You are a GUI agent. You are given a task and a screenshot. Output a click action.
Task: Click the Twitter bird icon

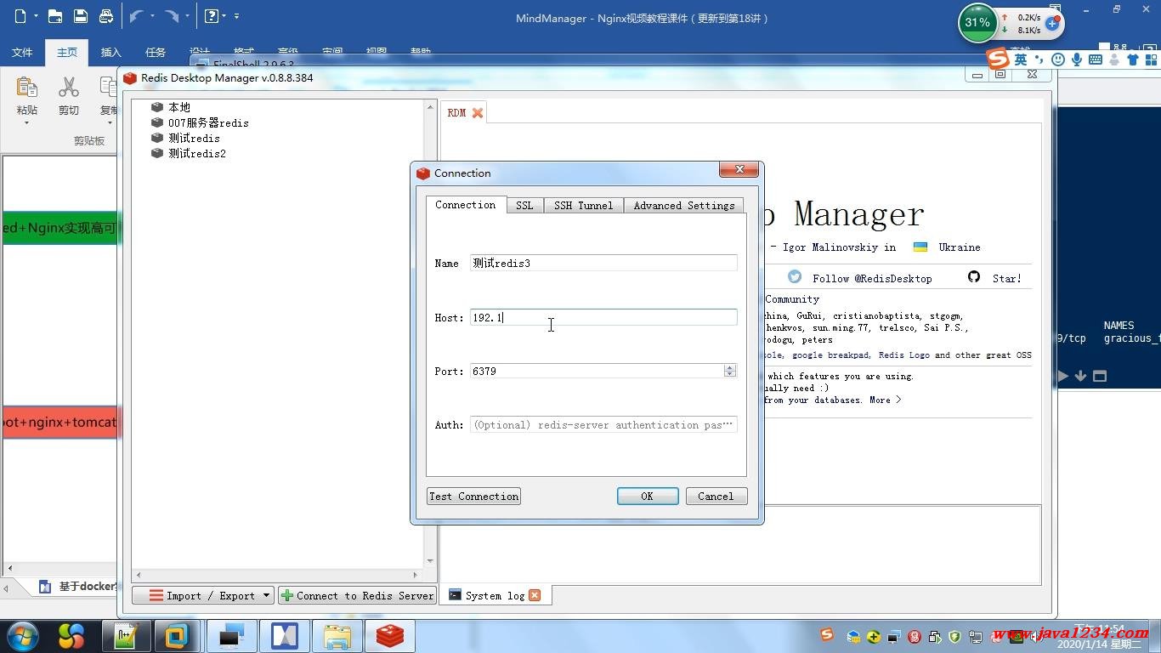[x=795, y=277]
